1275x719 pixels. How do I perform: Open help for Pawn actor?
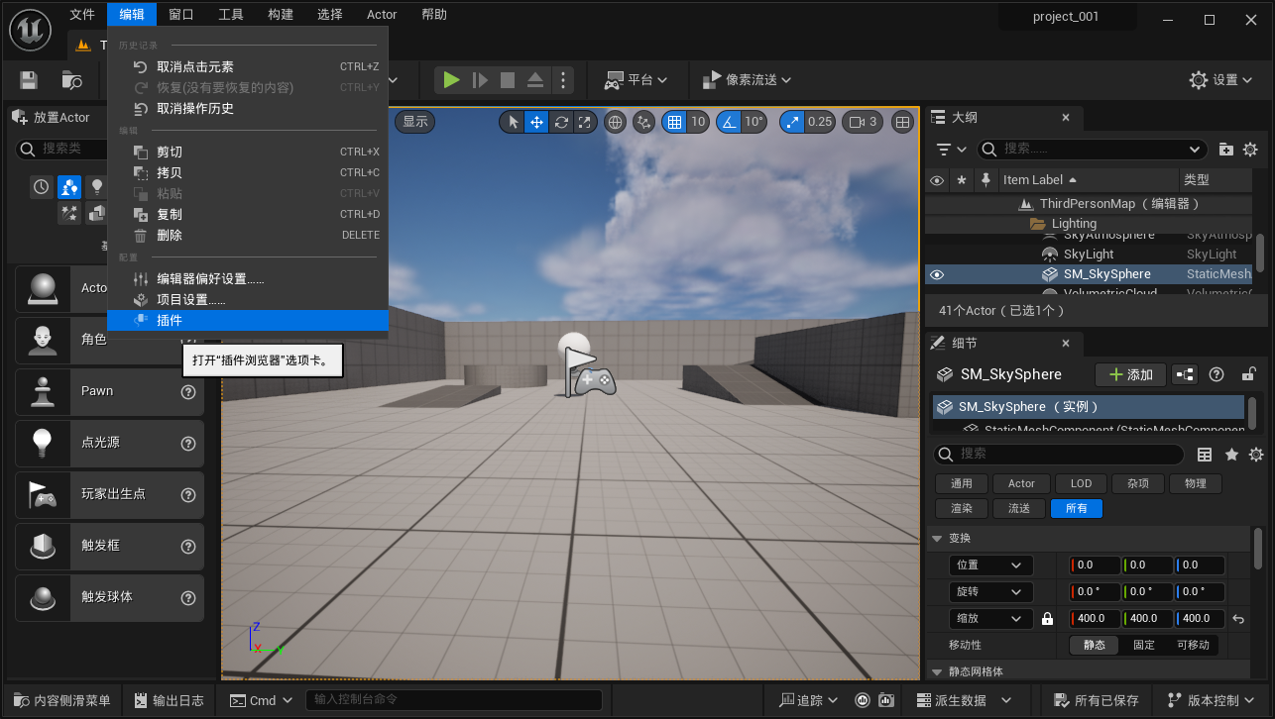[188, 391]
